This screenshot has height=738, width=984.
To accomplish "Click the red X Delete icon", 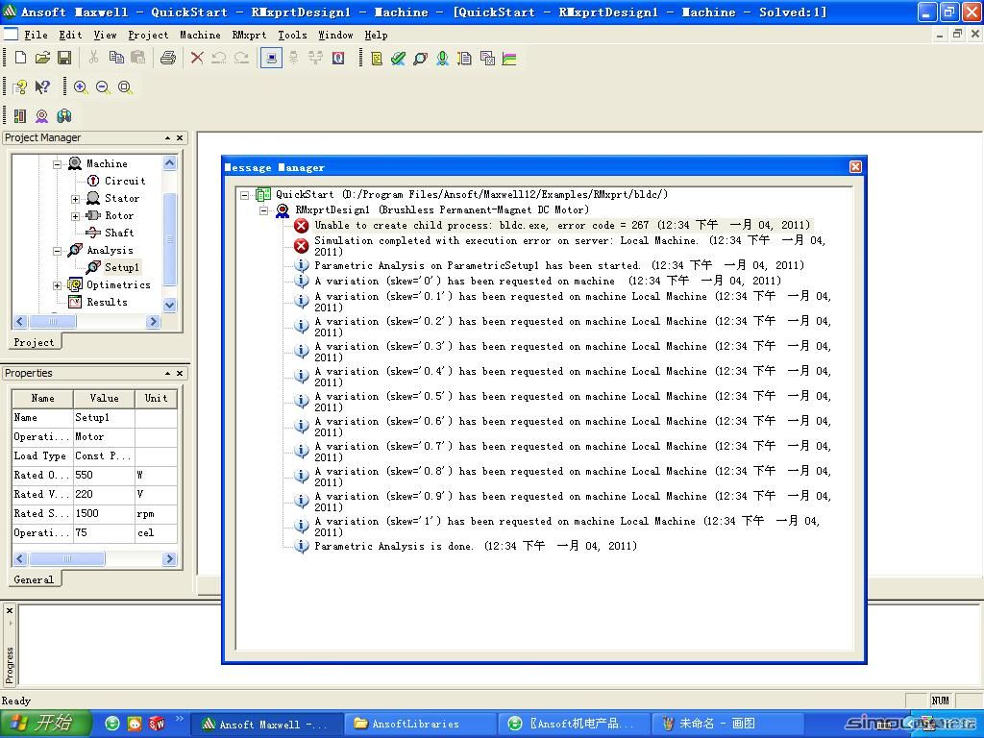I will 197,58.
